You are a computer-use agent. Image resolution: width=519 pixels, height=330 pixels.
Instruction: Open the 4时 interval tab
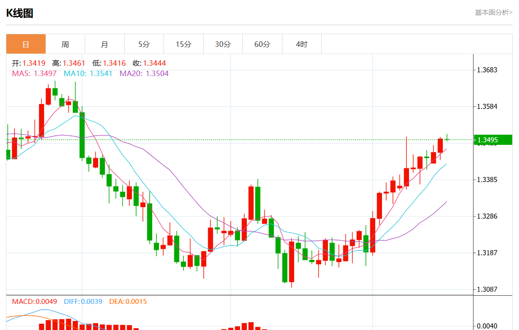click(x=301, y=44)
